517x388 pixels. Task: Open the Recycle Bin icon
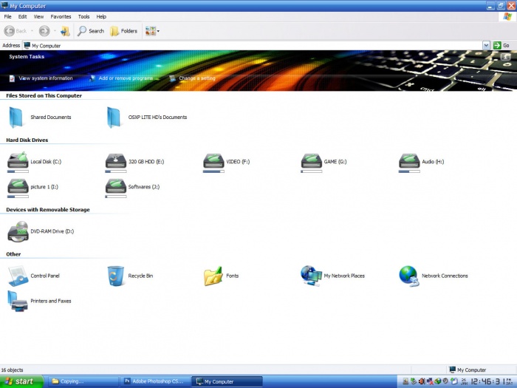coord(116,276)
